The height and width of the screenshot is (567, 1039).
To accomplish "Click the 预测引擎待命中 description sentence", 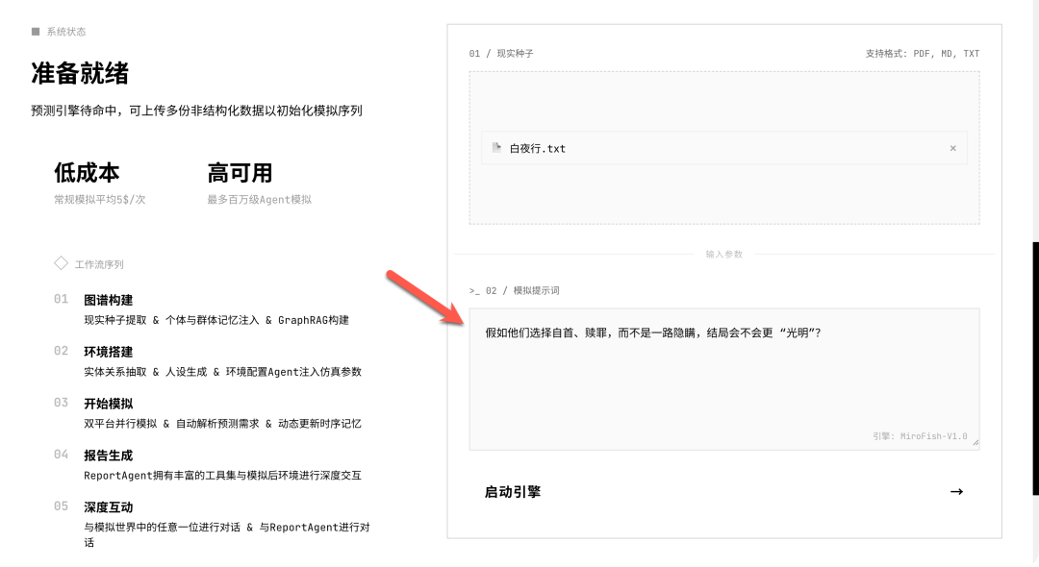I will (x=196, y=111).
